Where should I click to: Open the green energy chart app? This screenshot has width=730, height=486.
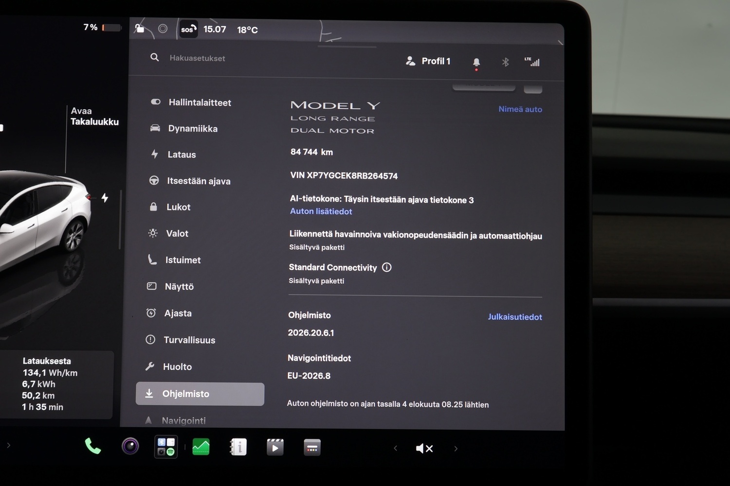201,447
